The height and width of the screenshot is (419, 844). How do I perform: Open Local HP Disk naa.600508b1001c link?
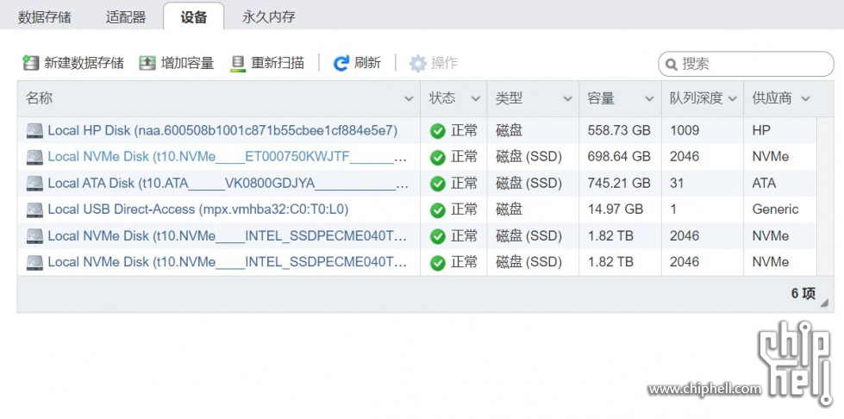(x=222, y=130)
